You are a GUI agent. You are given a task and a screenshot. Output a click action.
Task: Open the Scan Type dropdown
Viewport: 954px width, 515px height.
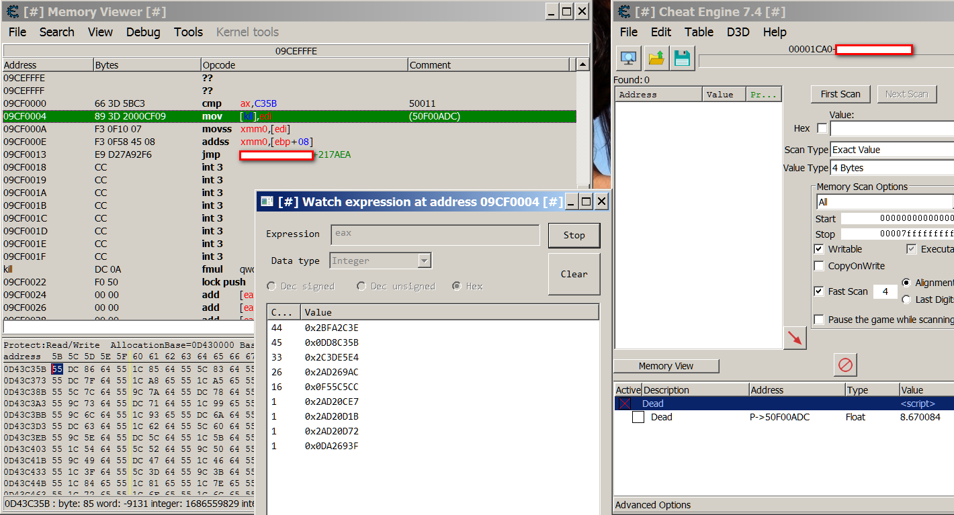892,150
